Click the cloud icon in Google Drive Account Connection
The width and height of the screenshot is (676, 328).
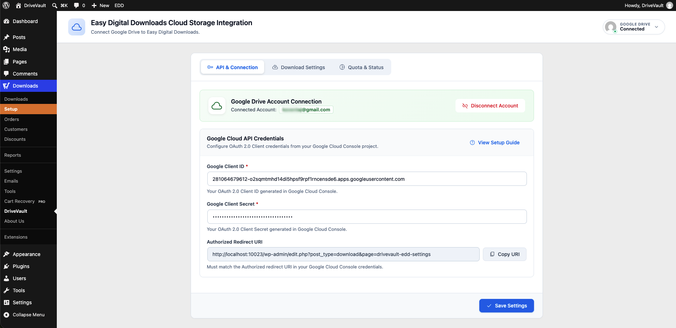coord(217,106)
